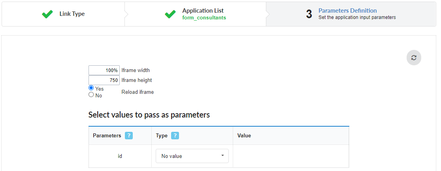
Task: Click the Iframe height input field
Action: (x=104, y=80)
